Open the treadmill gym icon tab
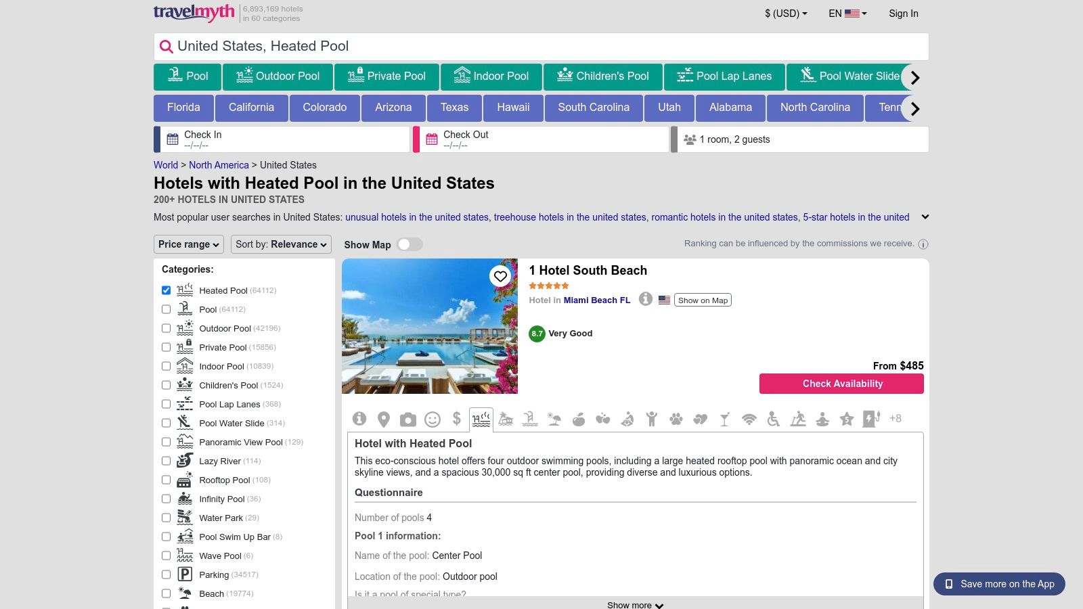Image resolution: width=1083 pixels, height=609 pixels. click(x=798, y=420)
